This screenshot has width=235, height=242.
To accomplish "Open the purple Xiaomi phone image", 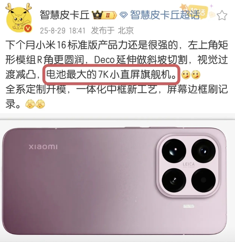I will (x=115, y=181).
